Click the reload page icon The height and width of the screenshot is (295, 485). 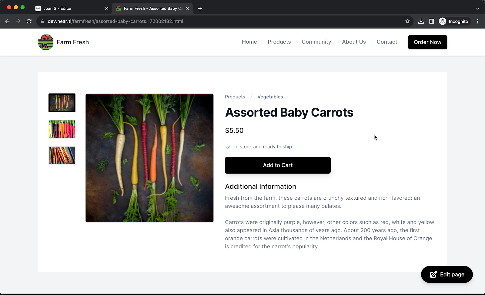coord(29,21)
